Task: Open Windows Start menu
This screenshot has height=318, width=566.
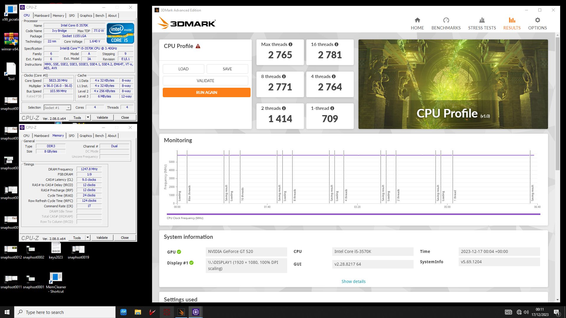Action: point(7,312)
